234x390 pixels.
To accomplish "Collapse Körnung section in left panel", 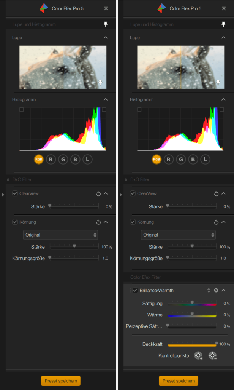I will tap(106, 222).
